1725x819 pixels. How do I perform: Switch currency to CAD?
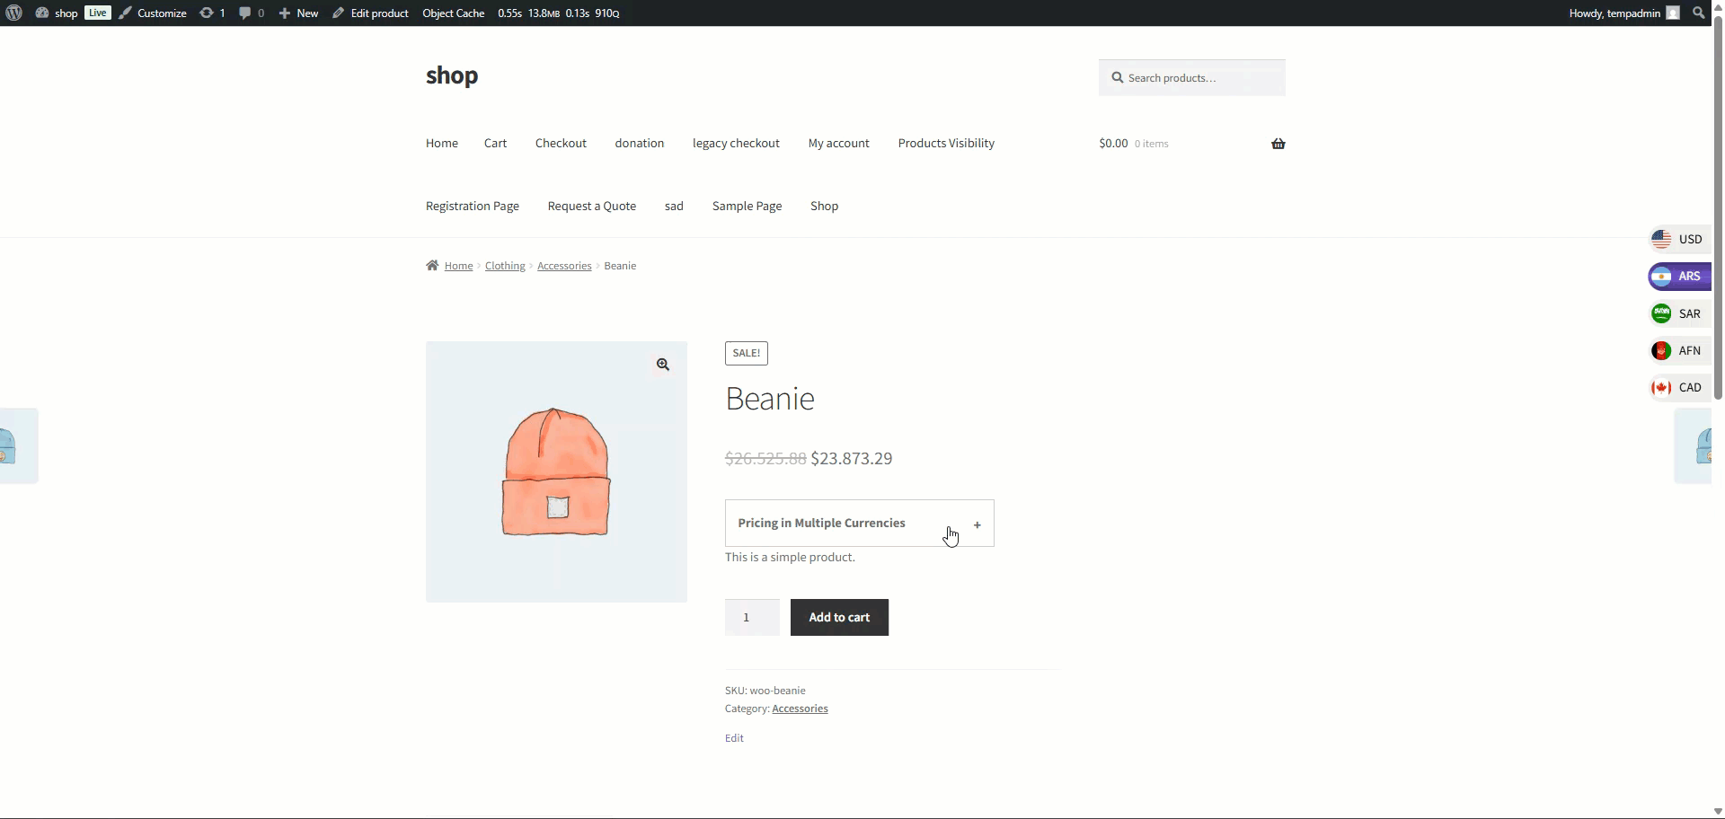click(1677, 388)
